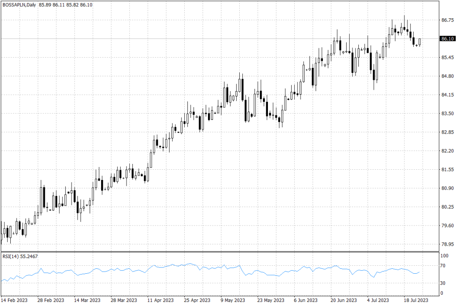Image resolution: width=458 pixels, height=305 pixels.
Task: Click the BOSSAPLN,Daily chart title text
Action: [19, 5]
